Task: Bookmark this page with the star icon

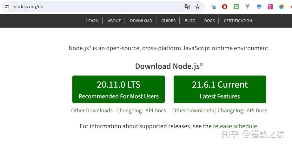Action: [197, 7]
